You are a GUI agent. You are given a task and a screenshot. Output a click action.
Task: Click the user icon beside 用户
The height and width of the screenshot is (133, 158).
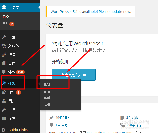click(4, 101)
